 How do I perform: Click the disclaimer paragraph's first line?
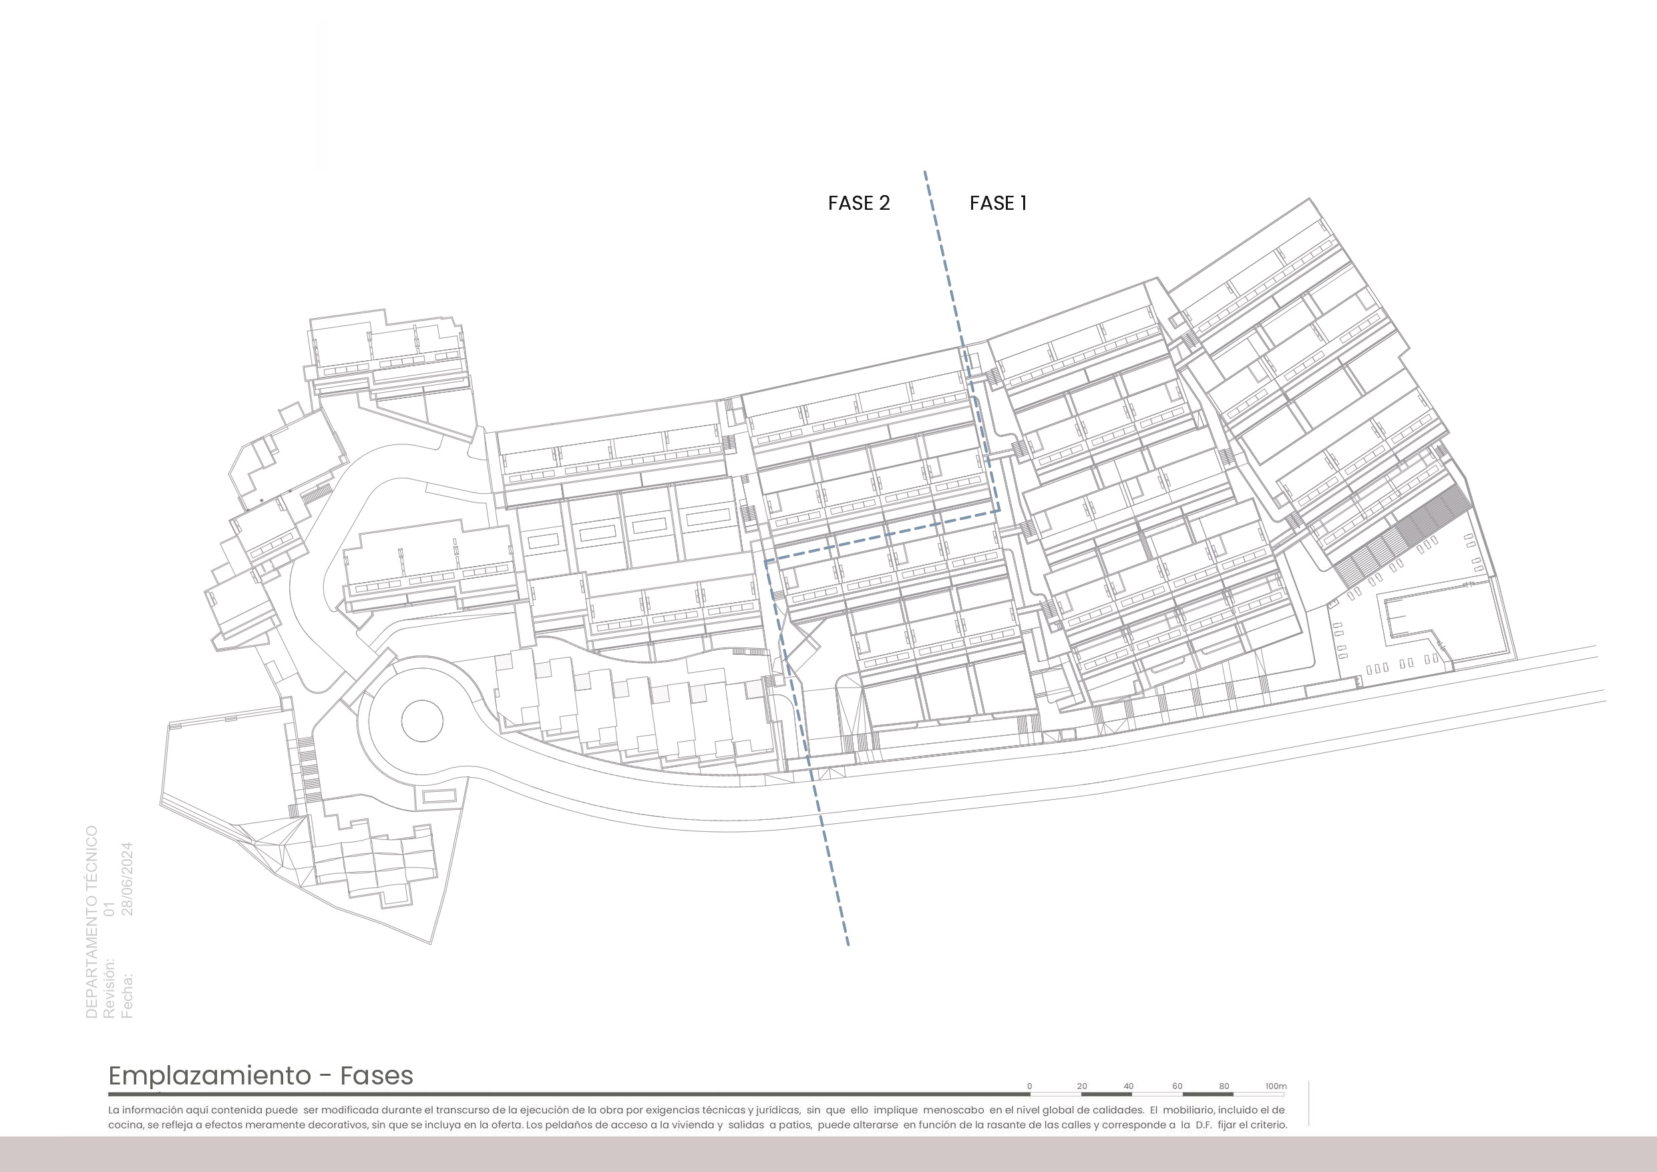tap(696, 1110)
